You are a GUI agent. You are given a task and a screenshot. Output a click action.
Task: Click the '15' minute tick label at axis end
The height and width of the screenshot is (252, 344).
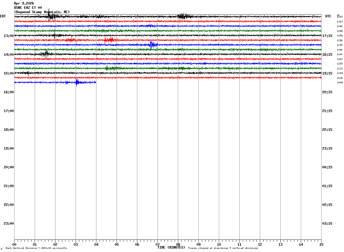coord(321,244)
